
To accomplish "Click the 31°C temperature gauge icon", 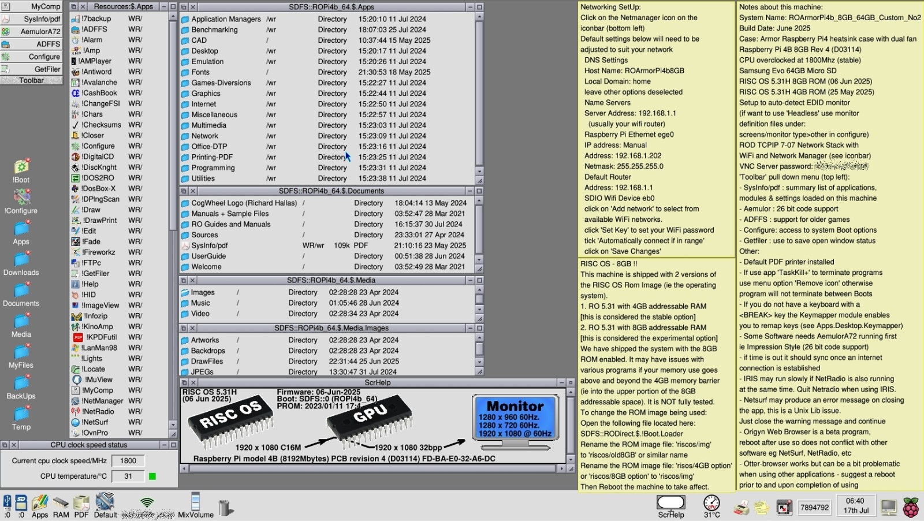I will pyautogui.click(x=712, y=506).
